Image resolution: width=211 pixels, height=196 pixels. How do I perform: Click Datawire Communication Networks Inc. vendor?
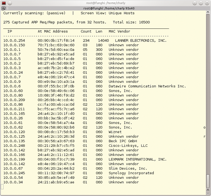click(147, 86)
